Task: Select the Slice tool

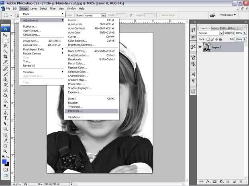Action: pos(5,62)
